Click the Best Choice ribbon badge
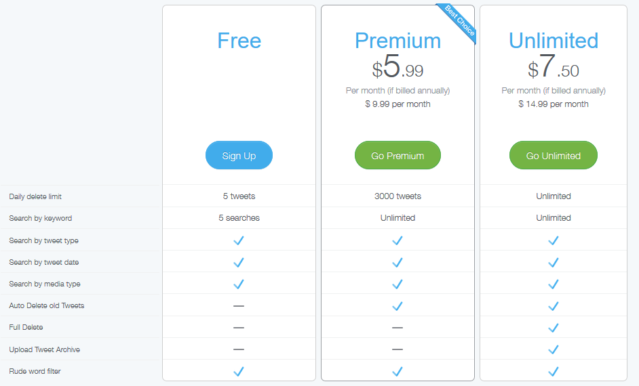 tap(459, 21)
